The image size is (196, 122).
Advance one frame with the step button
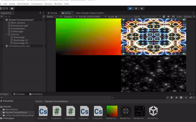[x=142, y=9]
